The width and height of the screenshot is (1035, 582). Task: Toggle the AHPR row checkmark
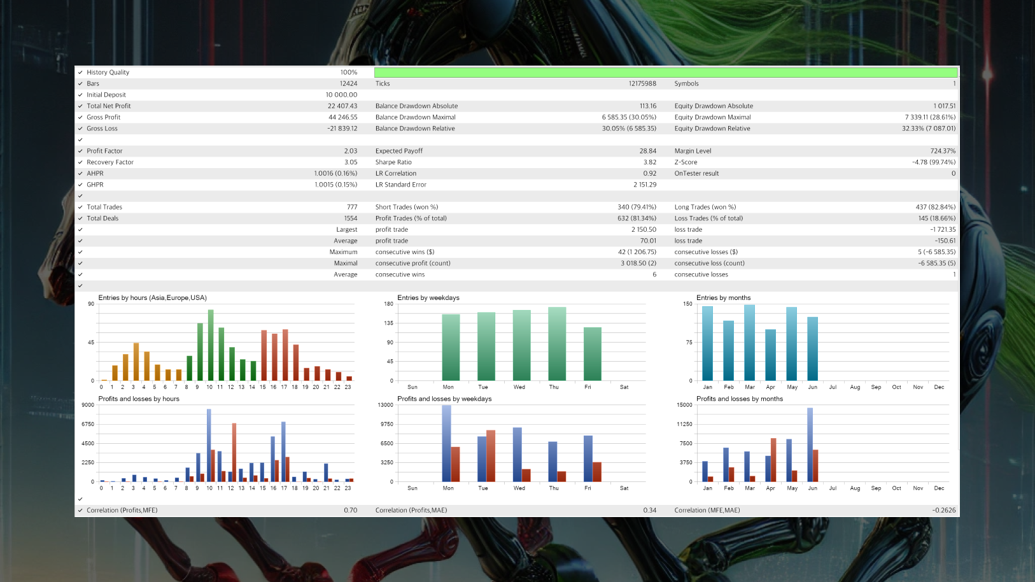pos(81,173)
